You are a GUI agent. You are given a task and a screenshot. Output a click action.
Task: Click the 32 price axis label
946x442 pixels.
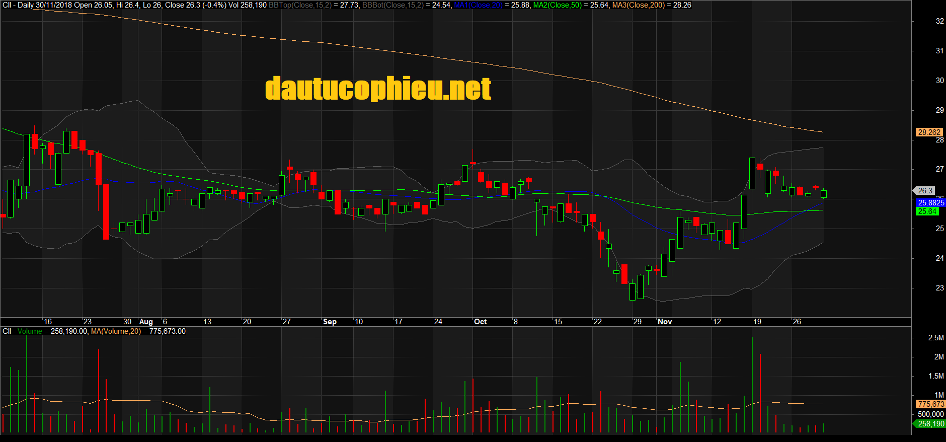tap(939, 21)
